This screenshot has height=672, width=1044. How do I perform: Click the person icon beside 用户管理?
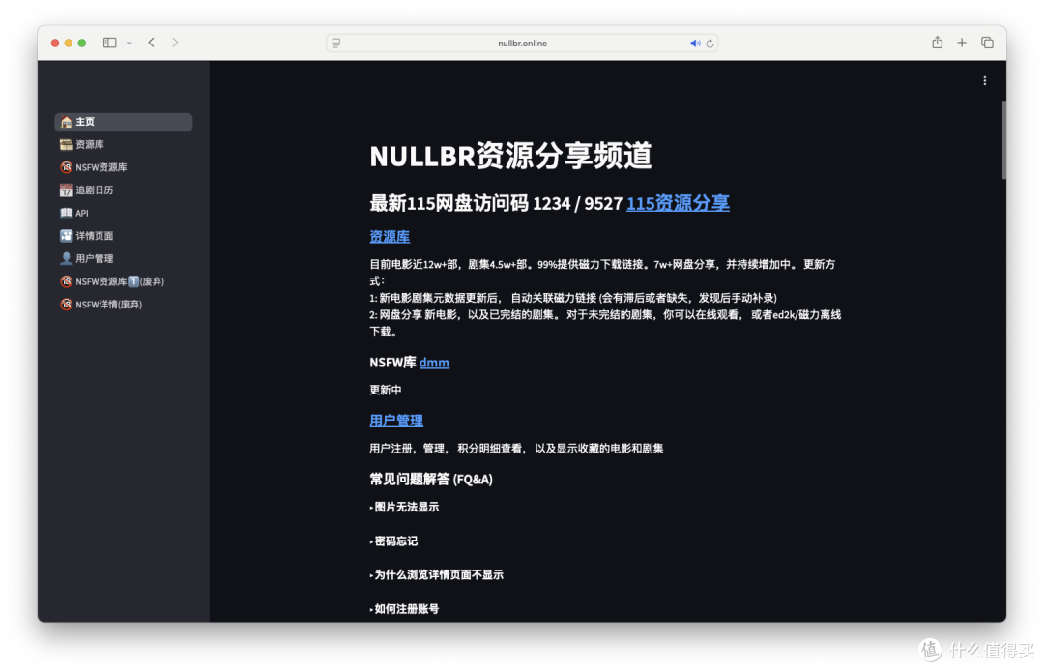(66, 258)
